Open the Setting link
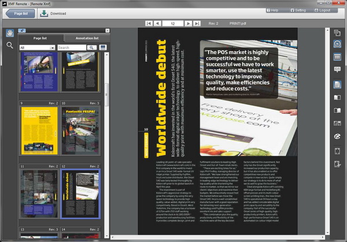 point(299,10)
